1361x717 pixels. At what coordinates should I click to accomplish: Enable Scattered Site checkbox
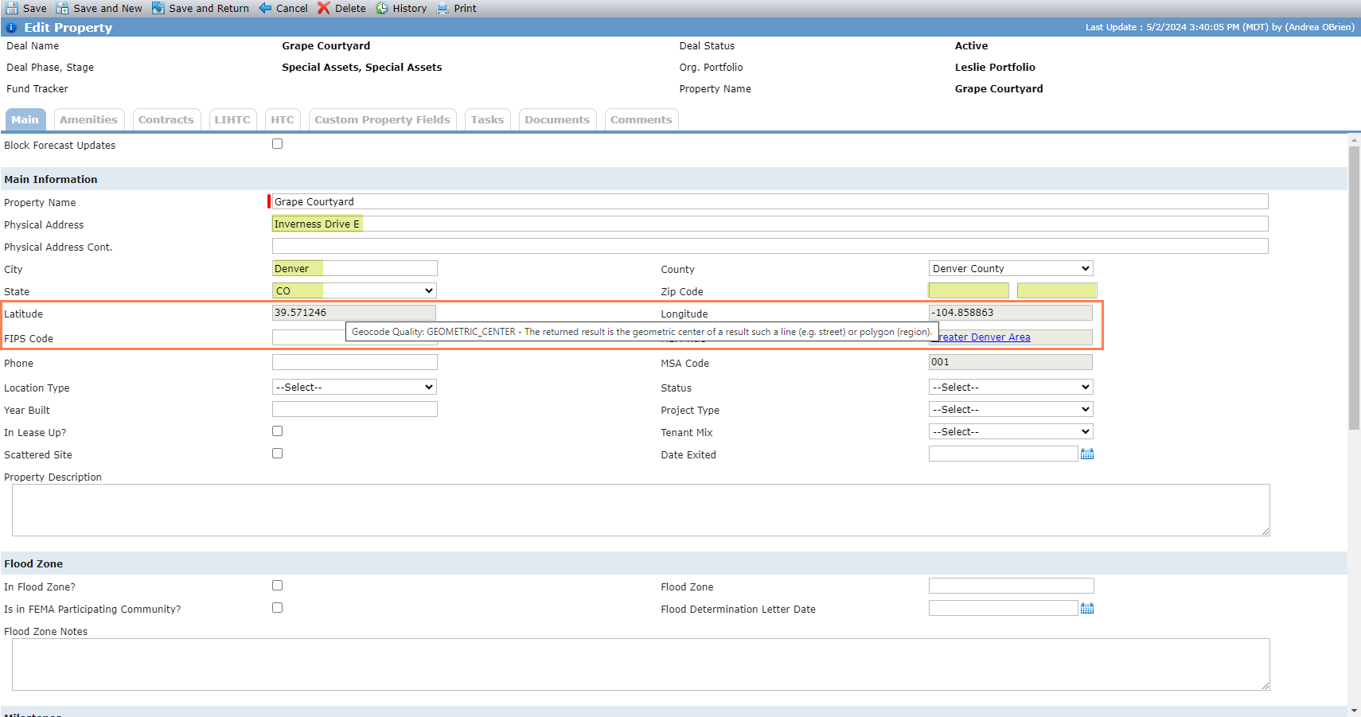tap(277, 454)
